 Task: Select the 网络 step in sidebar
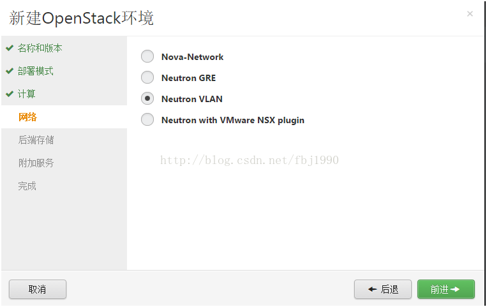tap(27, 117)
